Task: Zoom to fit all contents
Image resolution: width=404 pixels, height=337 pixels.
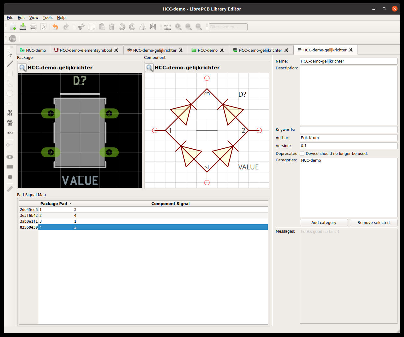Action: tap(199, 27)
